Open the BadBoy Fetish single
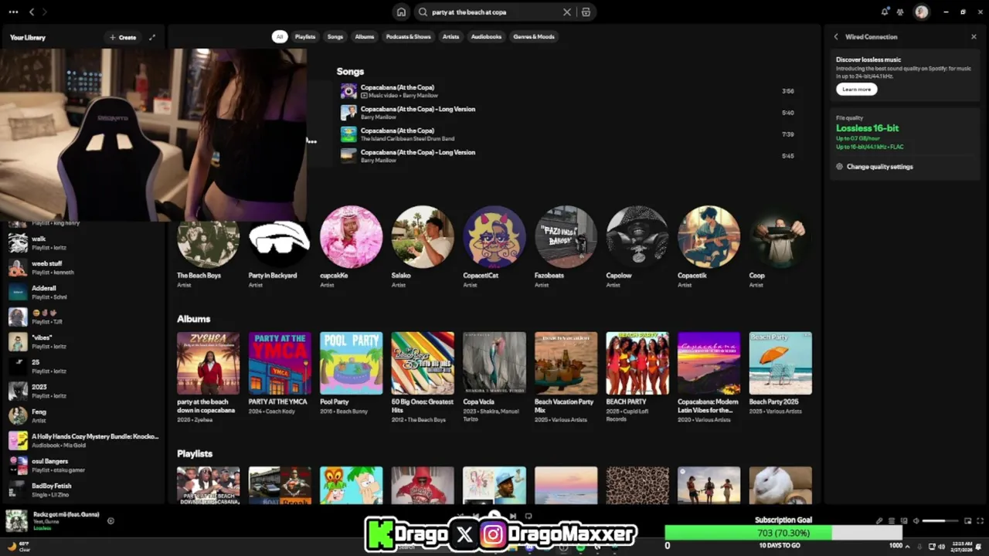The width and height of the screenshot is (989, 556). click(x=83, y=490)
